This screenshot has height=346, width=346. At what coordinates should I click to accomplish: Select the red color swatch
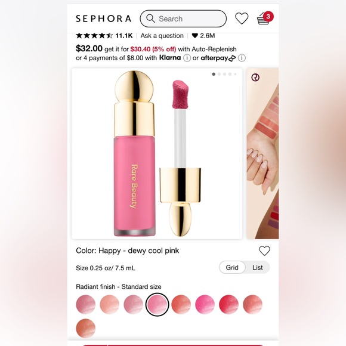point(228,304)
